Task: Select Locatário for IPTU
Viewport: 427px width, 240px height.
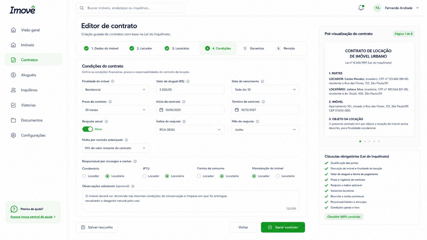Action: point(167,176)
